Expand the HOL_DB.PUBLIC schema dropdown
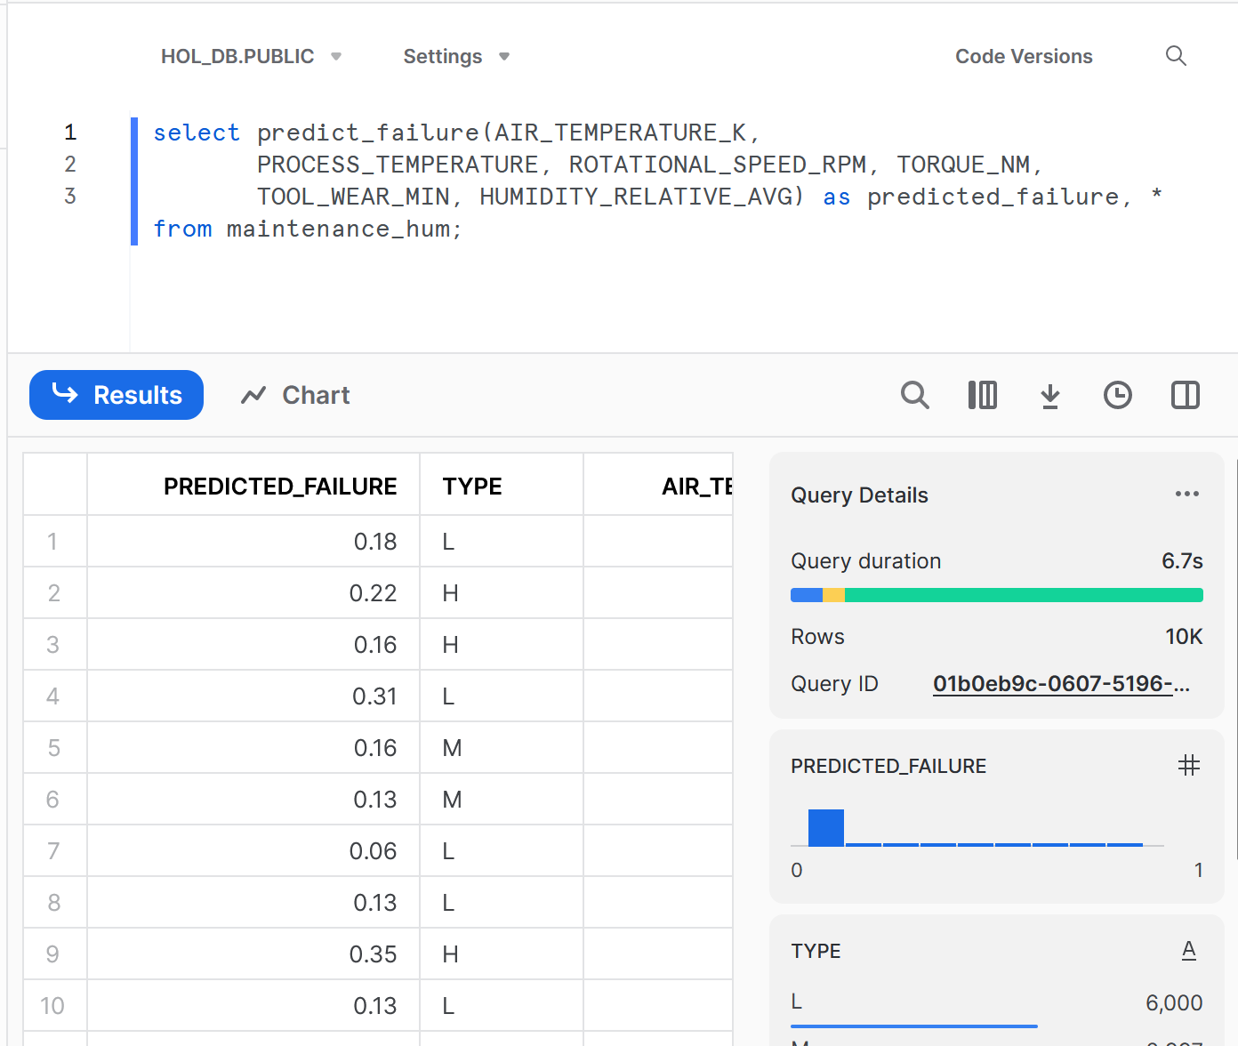This screenshot has width=1238, height=1046. pyautogui.click(x=251, y=57)
